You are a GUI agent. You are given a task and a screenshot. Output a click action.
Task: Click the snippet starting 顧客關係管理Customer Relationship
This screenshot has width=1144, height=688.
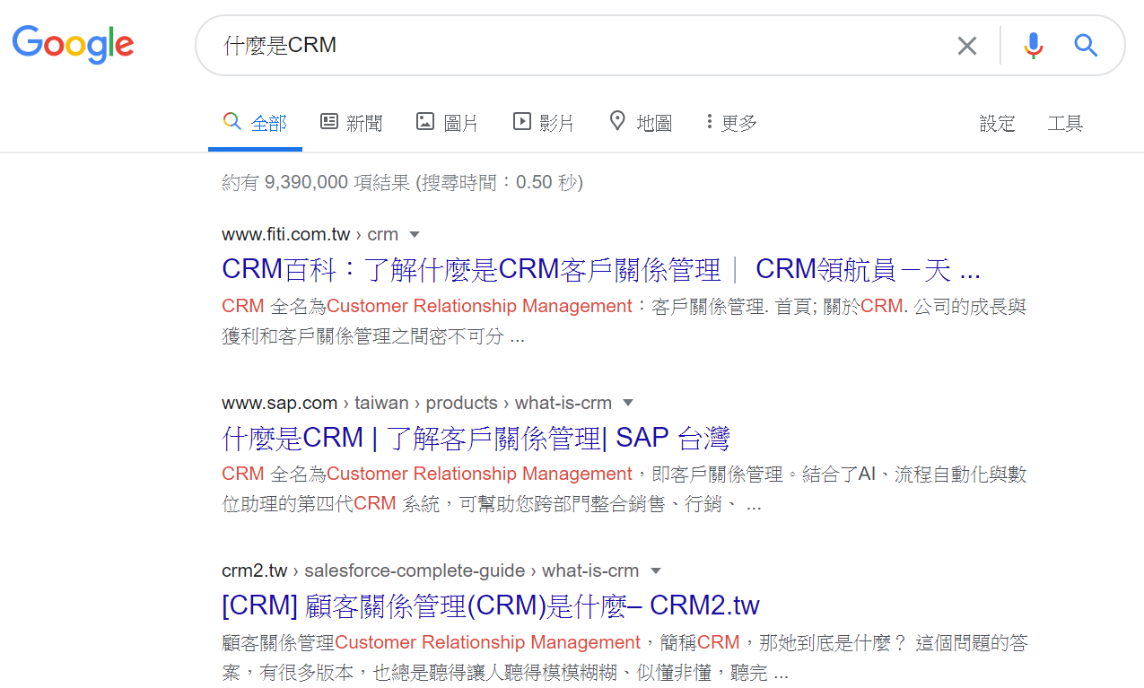624,658
